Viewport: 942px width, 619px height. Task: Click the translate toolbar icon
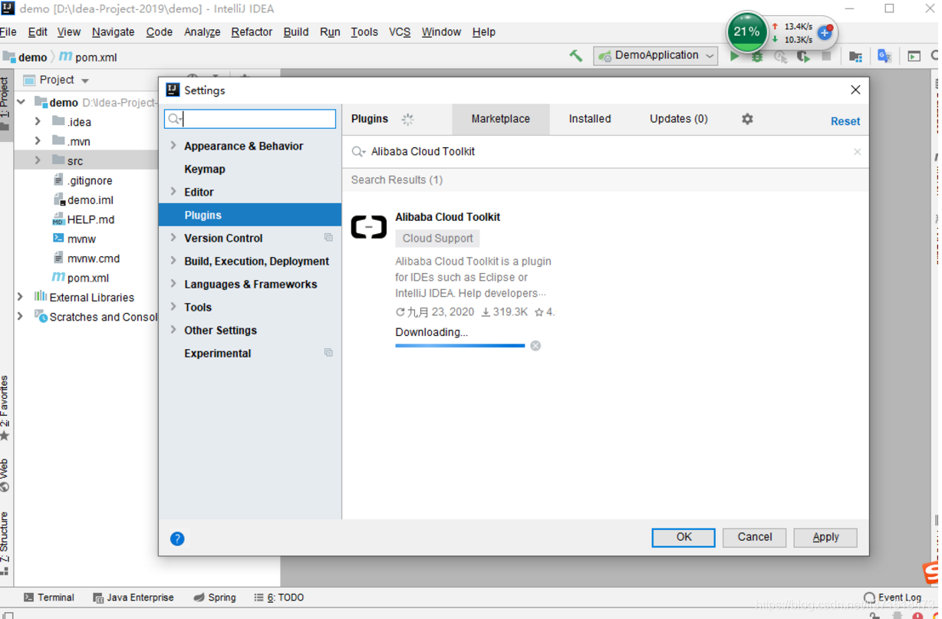click(x=884, y=55)
